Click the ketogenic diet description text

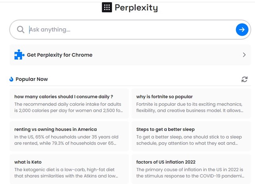click(66, 173)
